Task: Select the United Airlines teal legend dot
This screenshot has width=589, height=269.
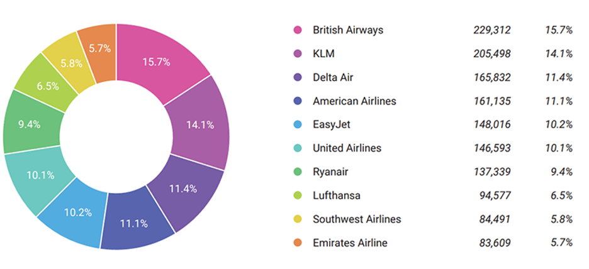Action: [298, 148]
